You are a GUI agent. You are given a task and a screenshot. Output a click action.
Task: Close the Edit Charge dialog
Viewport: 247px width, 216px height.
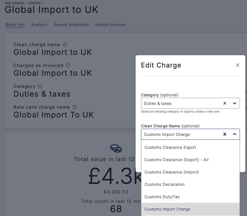237,65
